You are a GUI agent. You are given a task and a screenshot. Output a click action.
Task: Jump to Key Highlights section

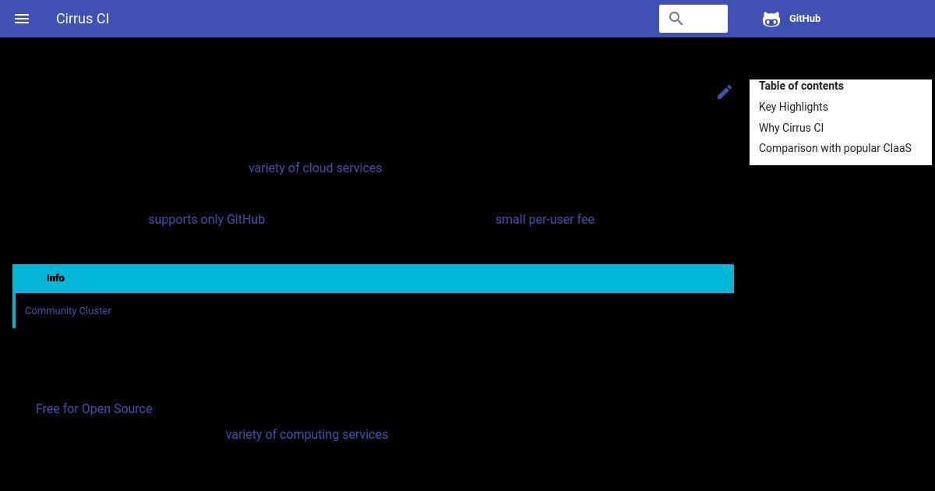coord(793,107)
